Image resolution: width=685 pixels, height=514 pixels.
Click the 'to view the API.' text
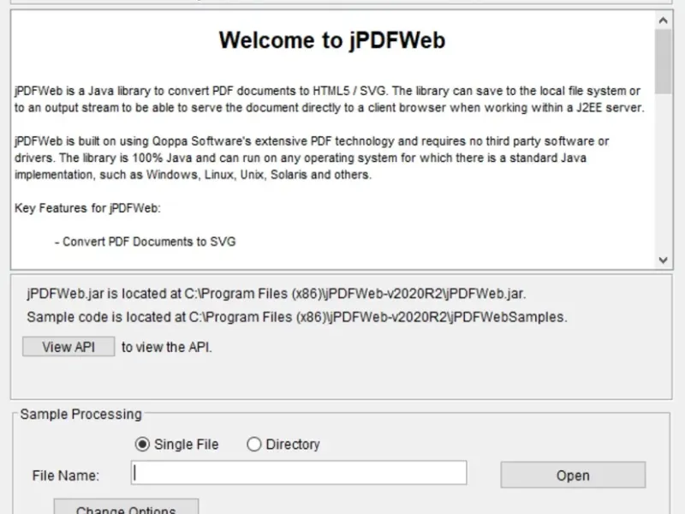[x=166, y=347]
